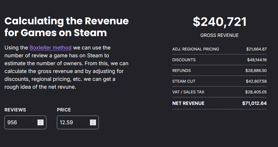Click the Refunds amount $28,886.50
This screenshot has height=147, width=278.
[x=256, y=71]
